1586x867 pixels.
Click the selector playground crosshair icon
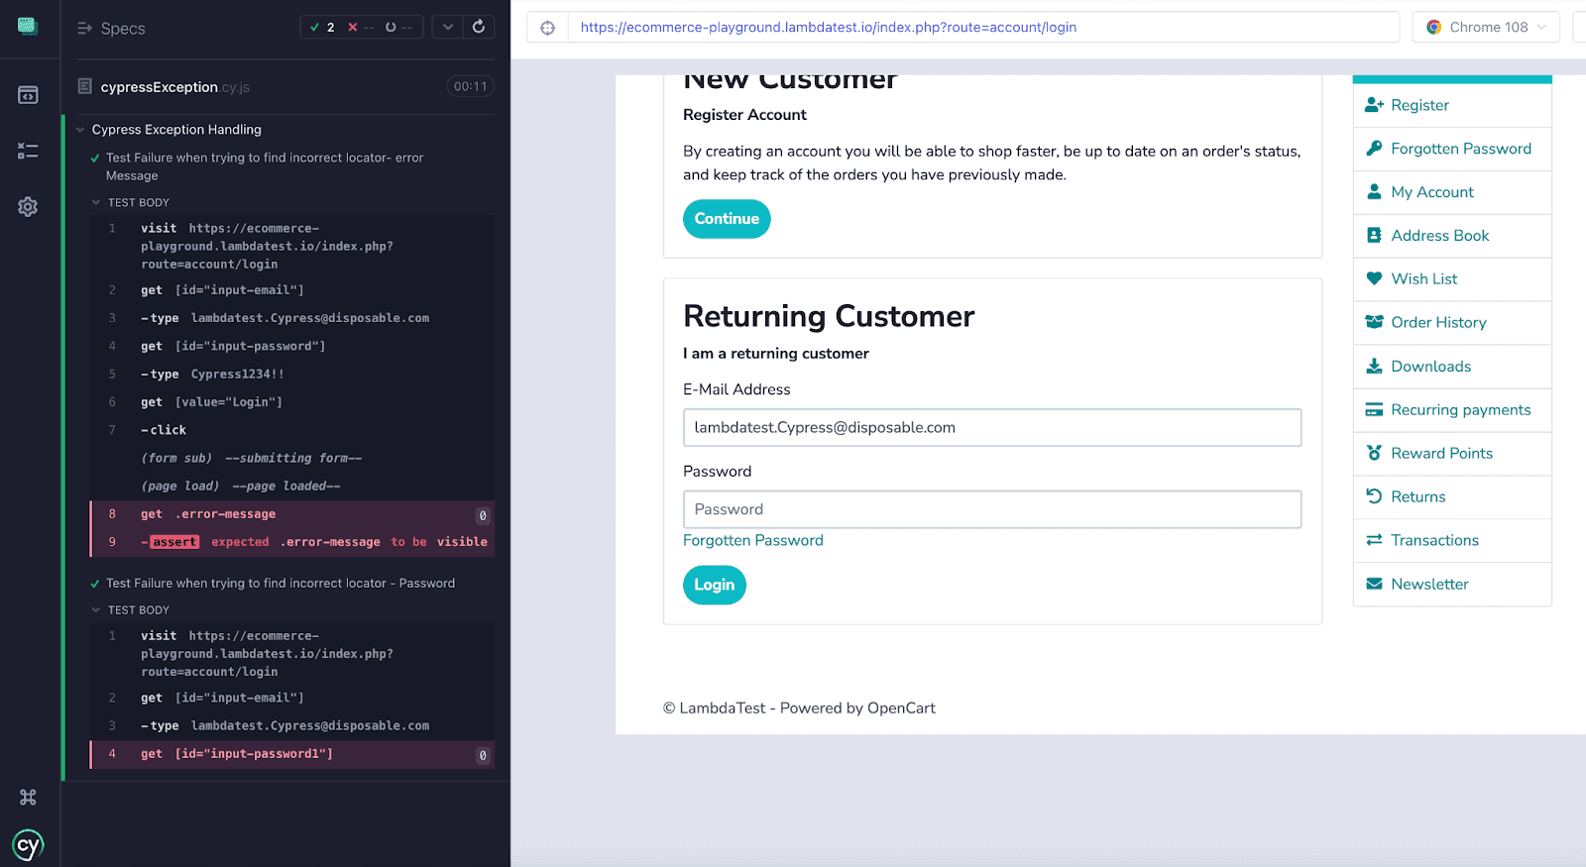pos(547,28)
